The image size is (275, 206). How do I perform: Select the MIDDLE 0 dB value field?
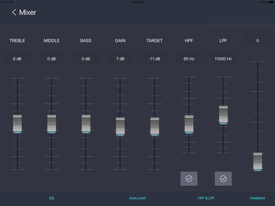point(52,59)
